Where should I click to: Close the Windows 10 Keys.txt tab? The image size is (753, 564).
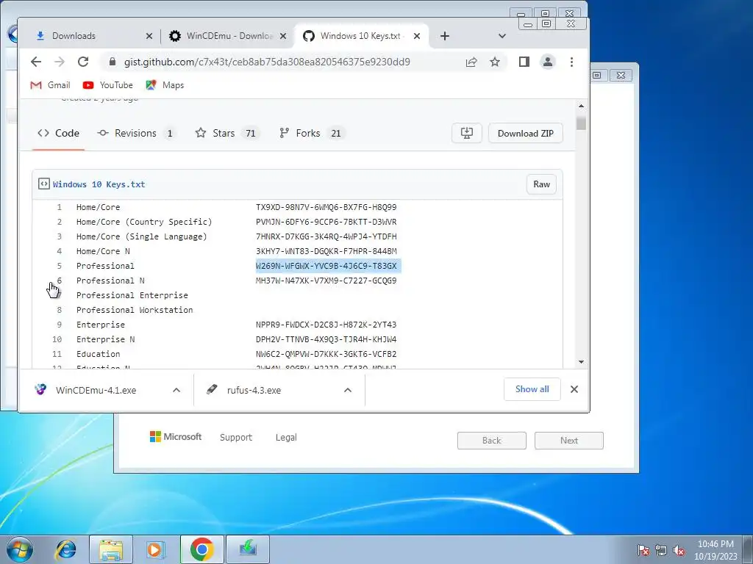click(417, 36)
